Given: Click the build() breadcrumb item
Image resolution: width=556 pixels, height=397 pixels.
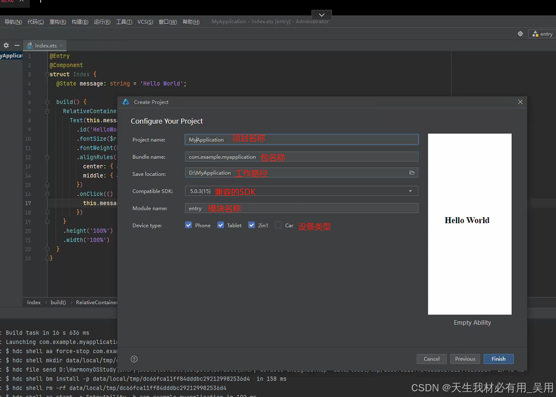Looking at the screenshot, I should pos(58,302).
